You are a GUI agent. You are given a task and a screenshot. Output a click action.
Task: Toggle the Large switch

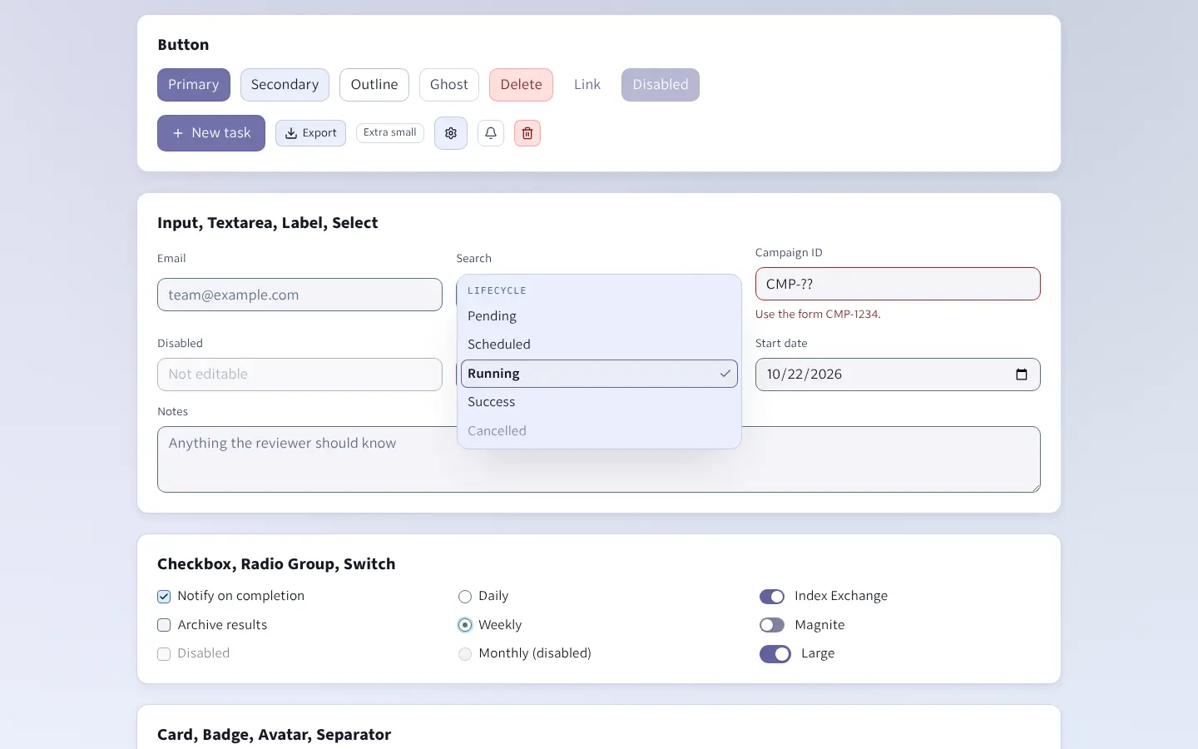tap(775, 654)
